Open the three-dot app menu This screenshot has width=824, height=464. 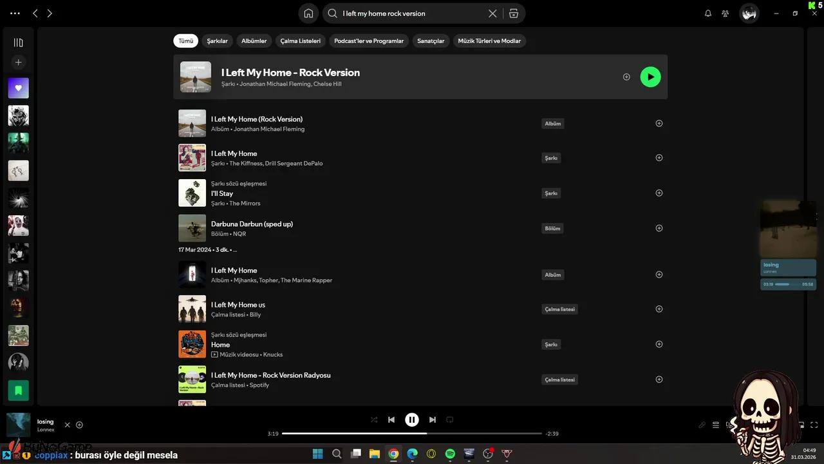pos(15,13)
